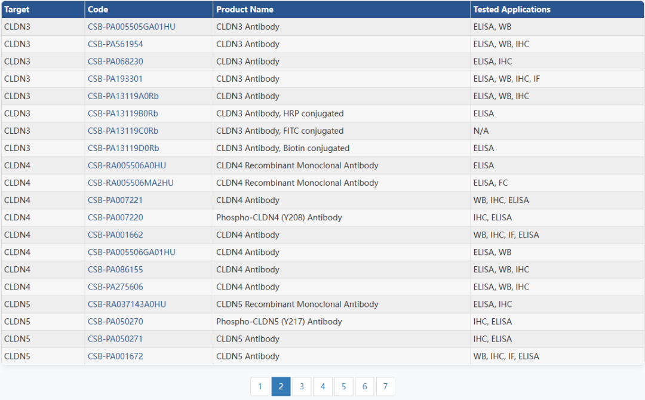Open the CSB-PA561954 product link

115,44
